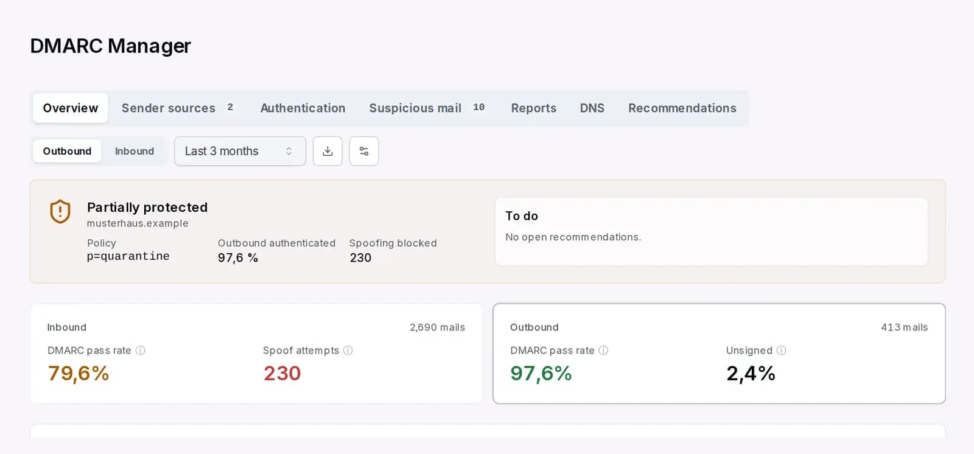Switch to Inbound view toggle
The image size is (974, 454).
[135, 151]
